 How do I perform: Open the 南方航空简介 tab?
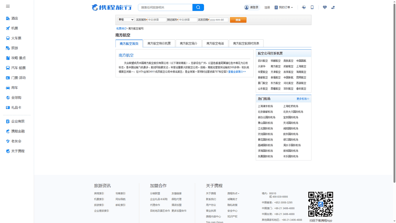[189, 43]
